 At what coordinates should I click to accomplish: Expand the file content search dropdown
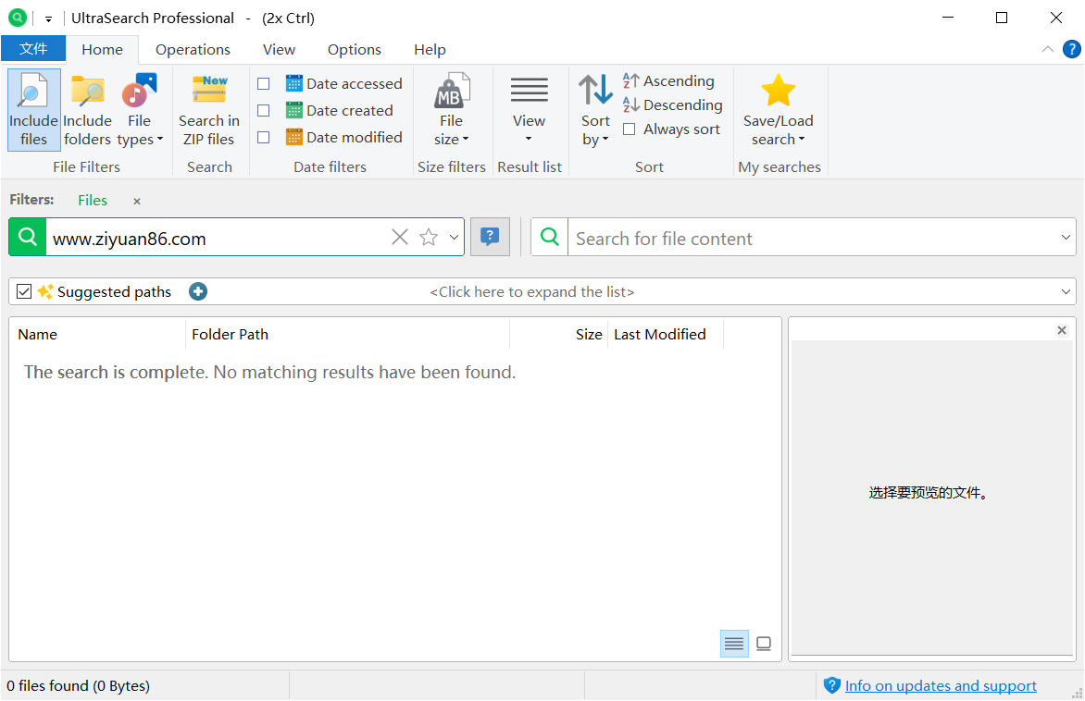pyautogui.click(x=1066, y=238)
